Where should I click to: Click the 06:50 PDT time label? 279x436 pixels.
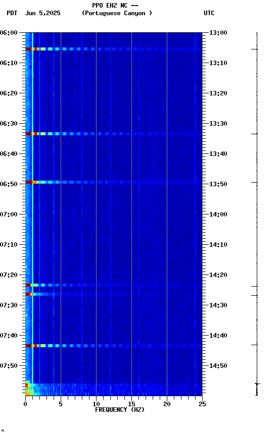pos(9,184)
